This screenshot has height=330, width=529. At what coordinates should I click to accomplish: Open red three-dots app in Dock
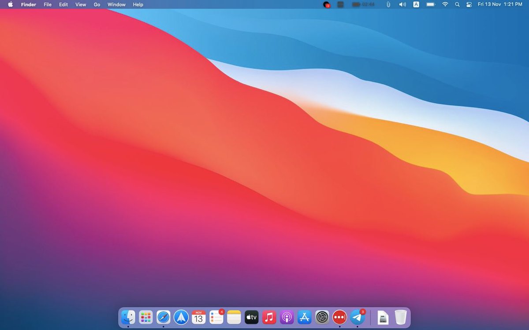[339, 317]
